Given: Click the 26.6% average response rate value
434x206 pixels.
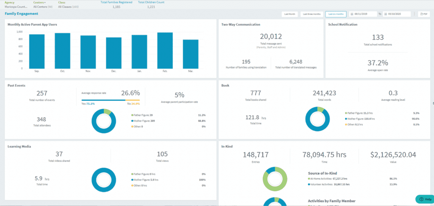Looking at the screenshot, I should click(130, 93).
